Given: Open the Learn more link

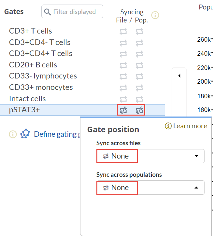Looking at the screenshot, I should [186, 126].
